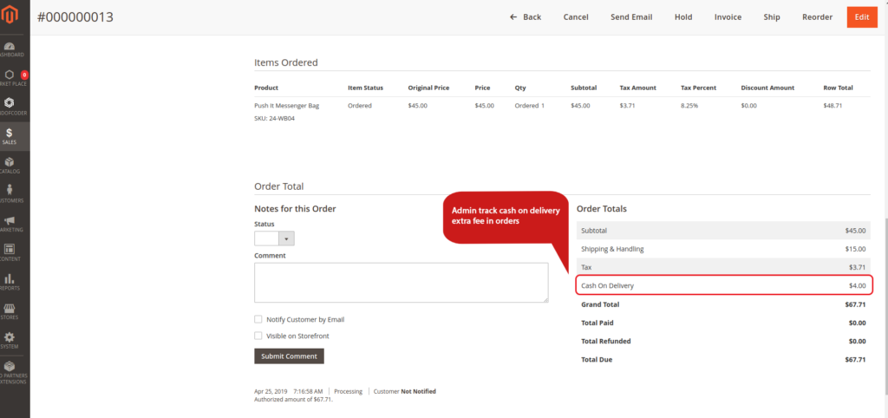Click inside the Comment text area
The height and width of the screenshot is (418, 888).
[401, 283]
